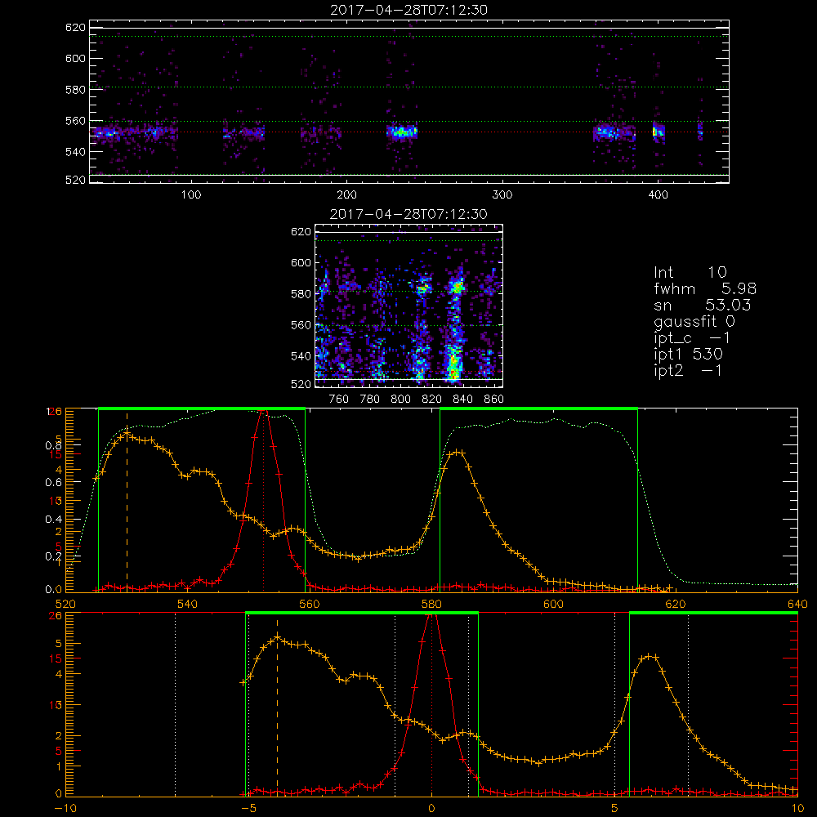Select the 'fwhm 5.98' parameter readout

point(705,288)
